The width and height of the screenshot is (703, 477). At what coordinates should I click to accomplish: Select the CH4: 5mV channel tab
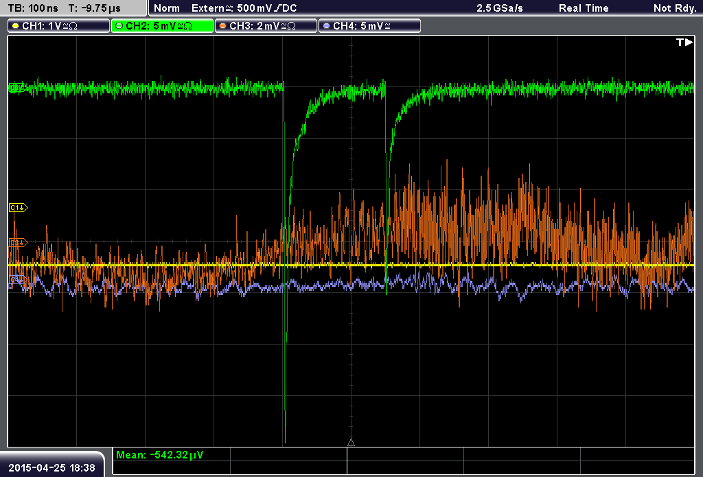369,26
